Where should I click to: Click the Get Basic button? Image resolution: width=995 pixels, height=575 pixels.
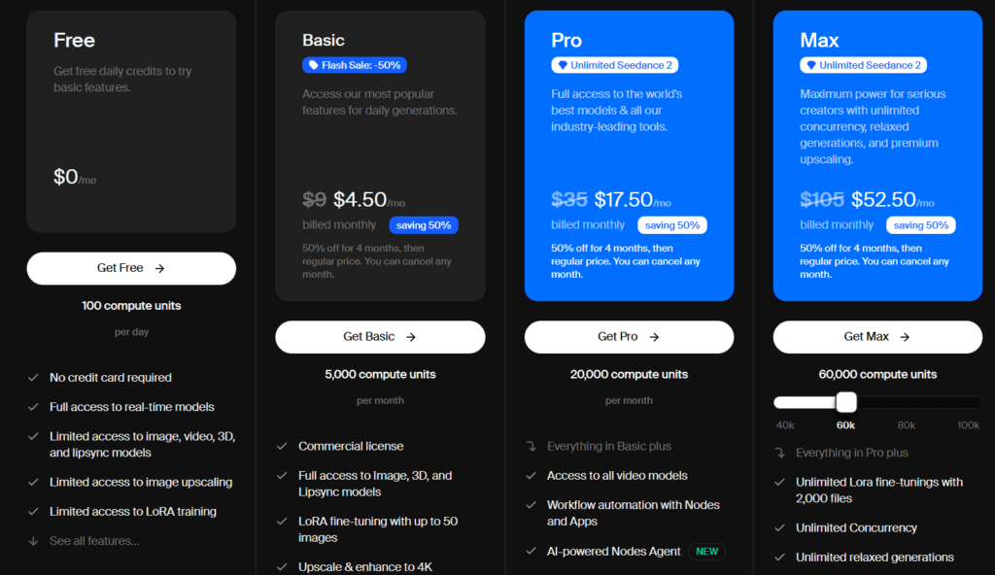click(380, 336)
